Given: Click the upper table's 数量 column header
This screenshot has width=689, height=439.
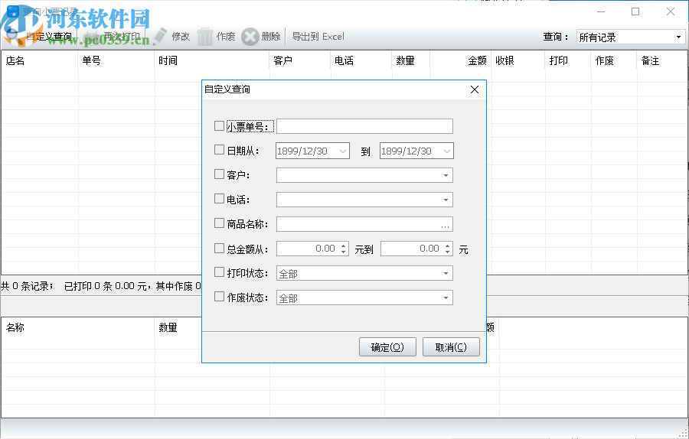Looking at the screenshot, I should click(x=410, y=60).
